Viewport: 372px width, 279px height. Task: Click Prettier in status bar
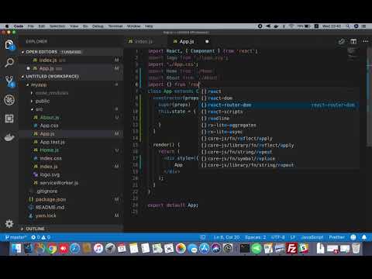pyautogui.click(x=336, y=237)
